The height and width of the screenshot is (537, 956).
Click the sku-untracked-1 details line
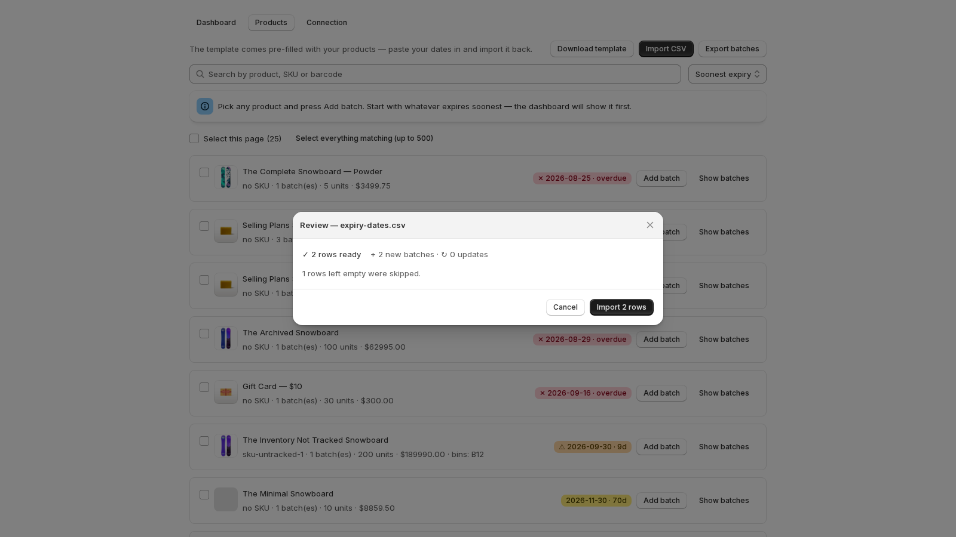pyautogui.click(x=363, y=455)
